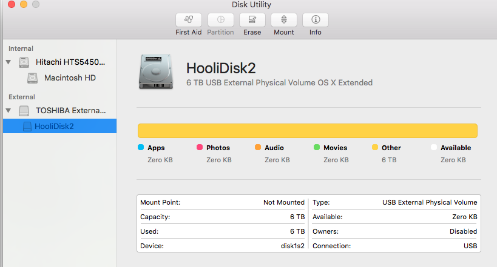
Task: Click the green Movies legend dot
Action: coord(317,147)
